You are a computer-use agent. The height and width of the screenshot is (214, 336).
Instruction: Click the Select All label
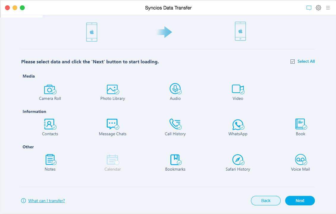click(306, 61)
